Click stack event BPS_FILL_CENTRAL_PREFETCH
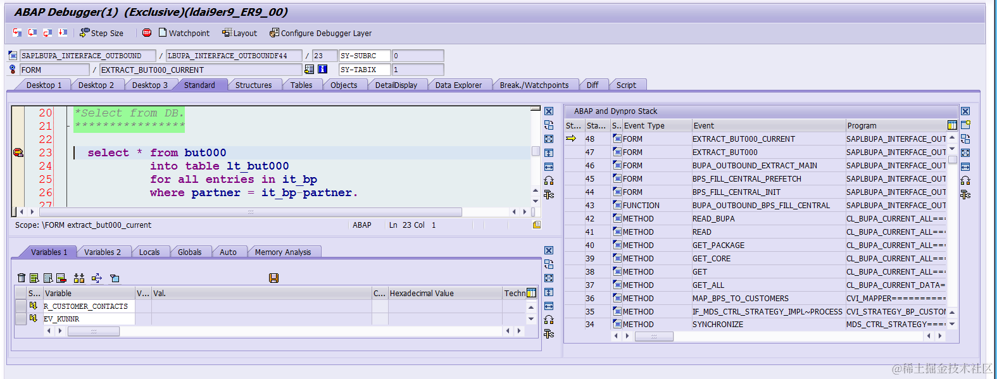The width and height of the screenshot is (997, 379). coord(746,178)
